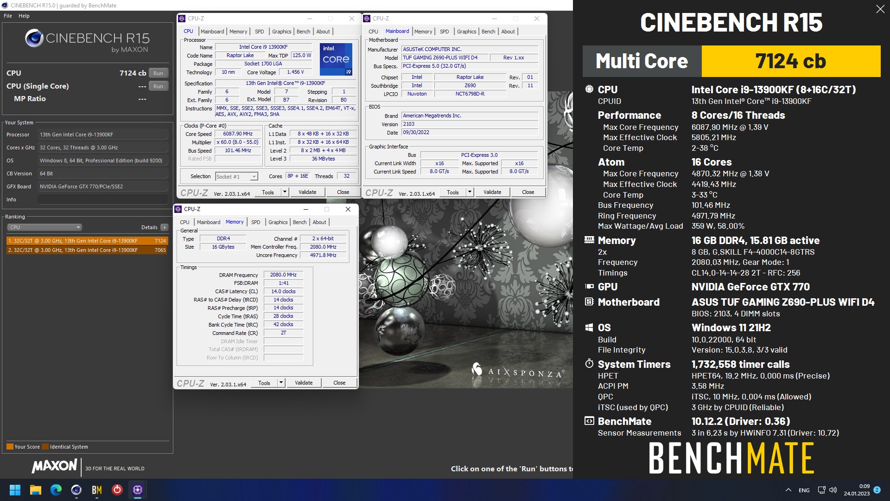Click Validate in the CPU CPU-Z window
Viewport: 890px width, 501px height.
(x=307, y=192)
